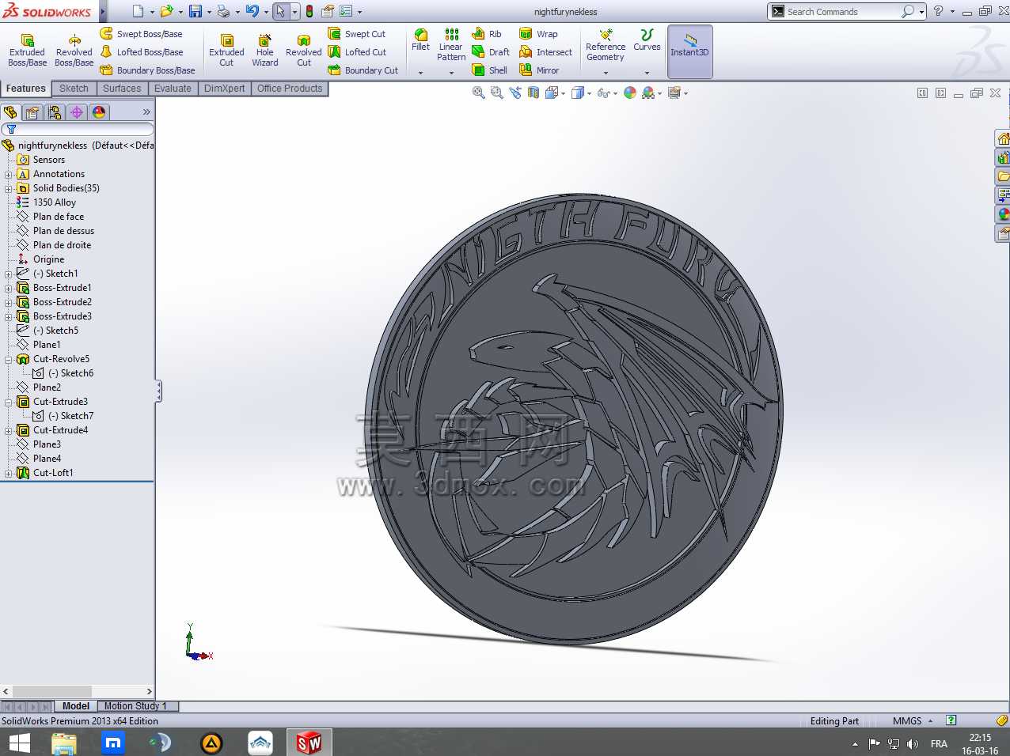Open the Save dropdown arrow
Image resolution: width=1010 pixels, height=756 pixels.
[209, 12]
